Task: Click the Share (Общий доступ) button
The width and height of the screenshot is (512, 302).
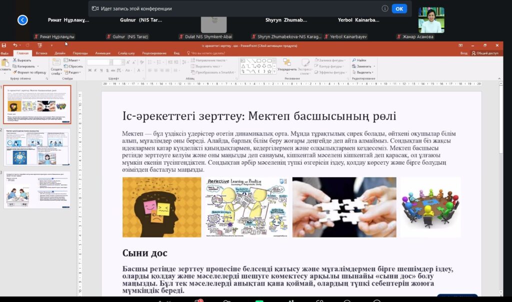Action: point(484,53)
